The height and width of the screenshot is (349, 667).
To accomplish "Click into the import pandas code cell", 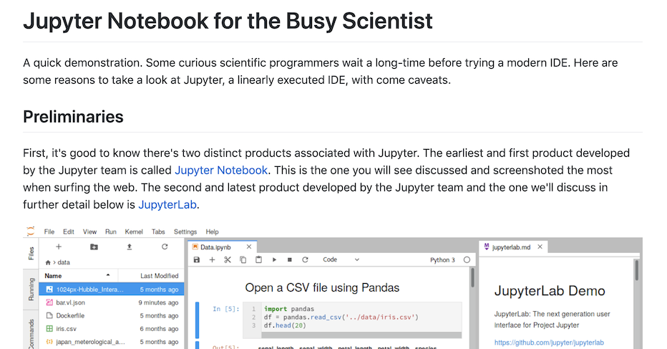I will coord(352,317).
